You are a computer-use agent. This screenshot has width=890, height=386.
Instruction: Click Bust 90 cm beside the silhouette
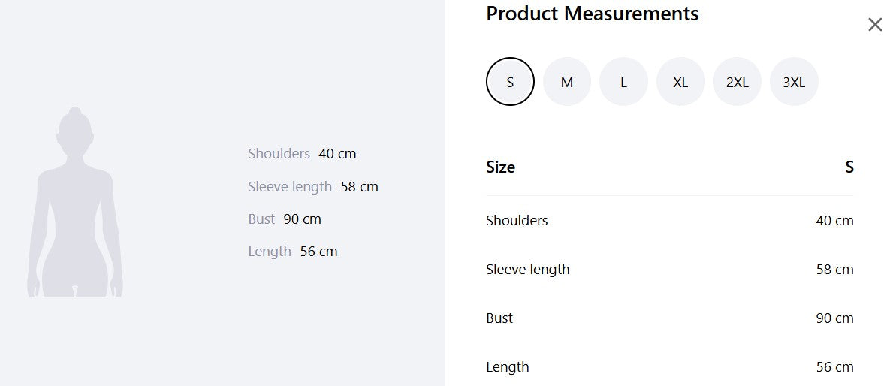pos(285,219)
